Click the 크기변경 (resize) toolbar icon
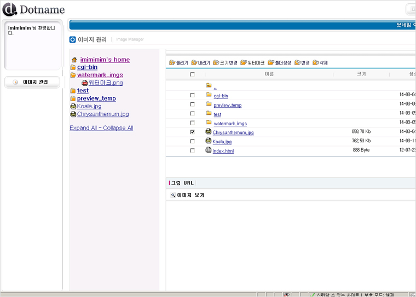Image resolution: width=416 pixels, height=297 pixels. click(216, 63)
